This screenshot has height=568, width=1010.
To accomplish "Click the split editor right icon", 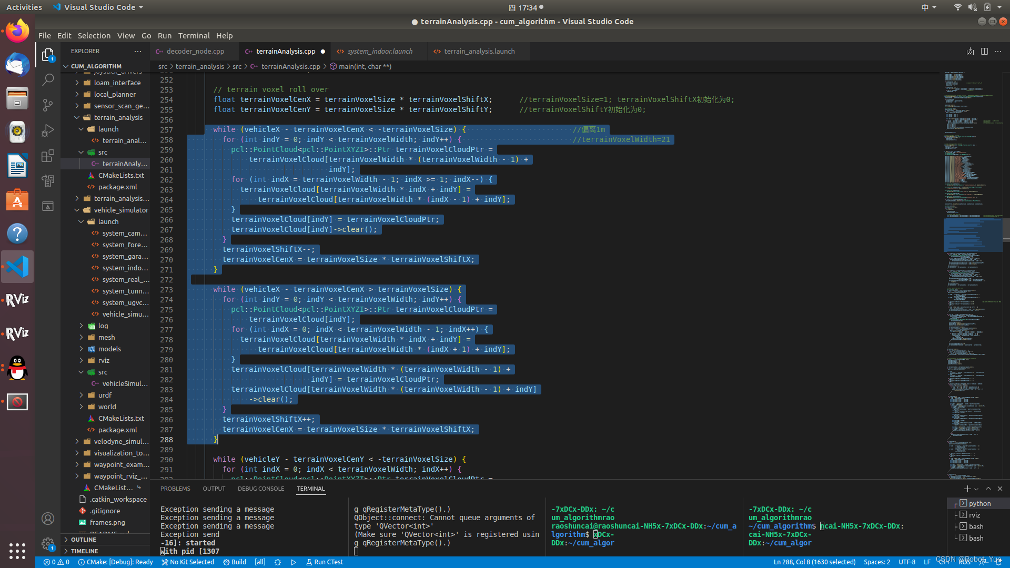I will coord(984,51).
